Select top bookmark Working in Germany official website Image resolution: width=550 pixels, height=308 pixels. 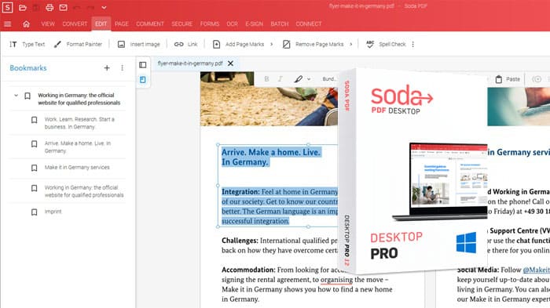point(79,99)
